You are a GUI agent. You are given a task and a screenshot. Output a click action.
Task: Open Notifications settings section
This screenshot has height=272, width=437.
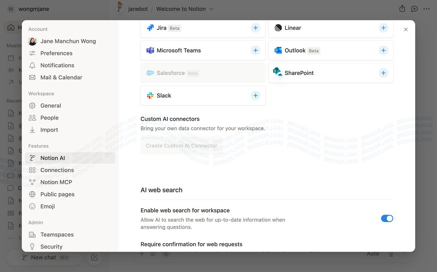[x=70, y=65]
